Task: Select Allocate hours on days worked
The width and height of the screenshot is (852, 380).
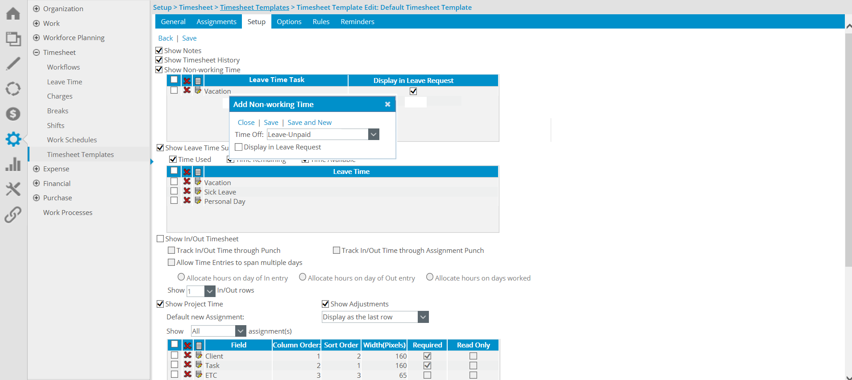Action: tap(430, 277)
